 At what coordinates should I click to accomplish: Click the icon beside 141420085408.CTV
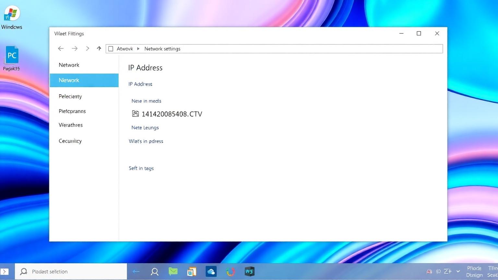point(136,113)
